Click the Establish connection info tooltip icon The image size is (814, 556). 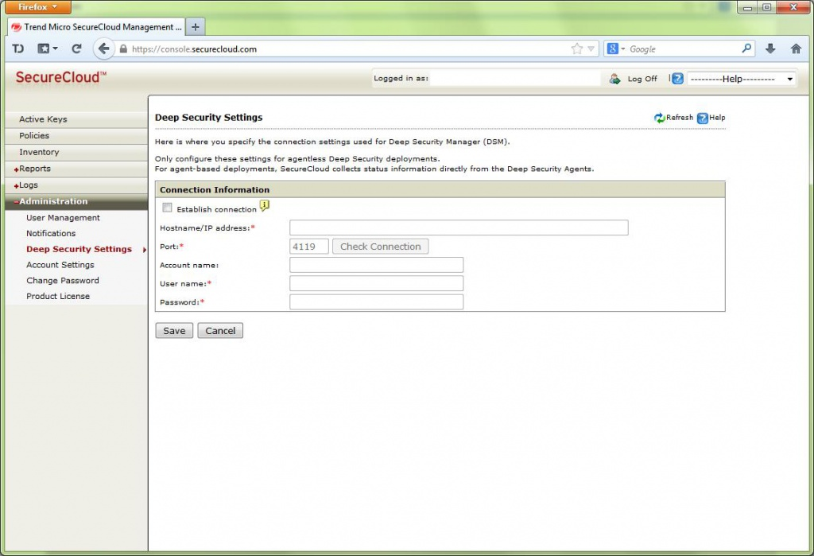tap(265, 206)
